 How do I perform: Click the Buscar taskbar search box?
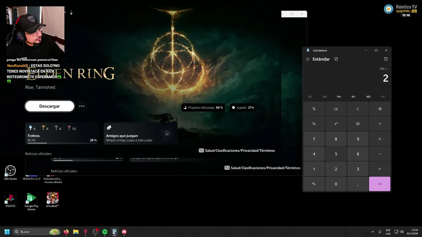coord(37,232)
